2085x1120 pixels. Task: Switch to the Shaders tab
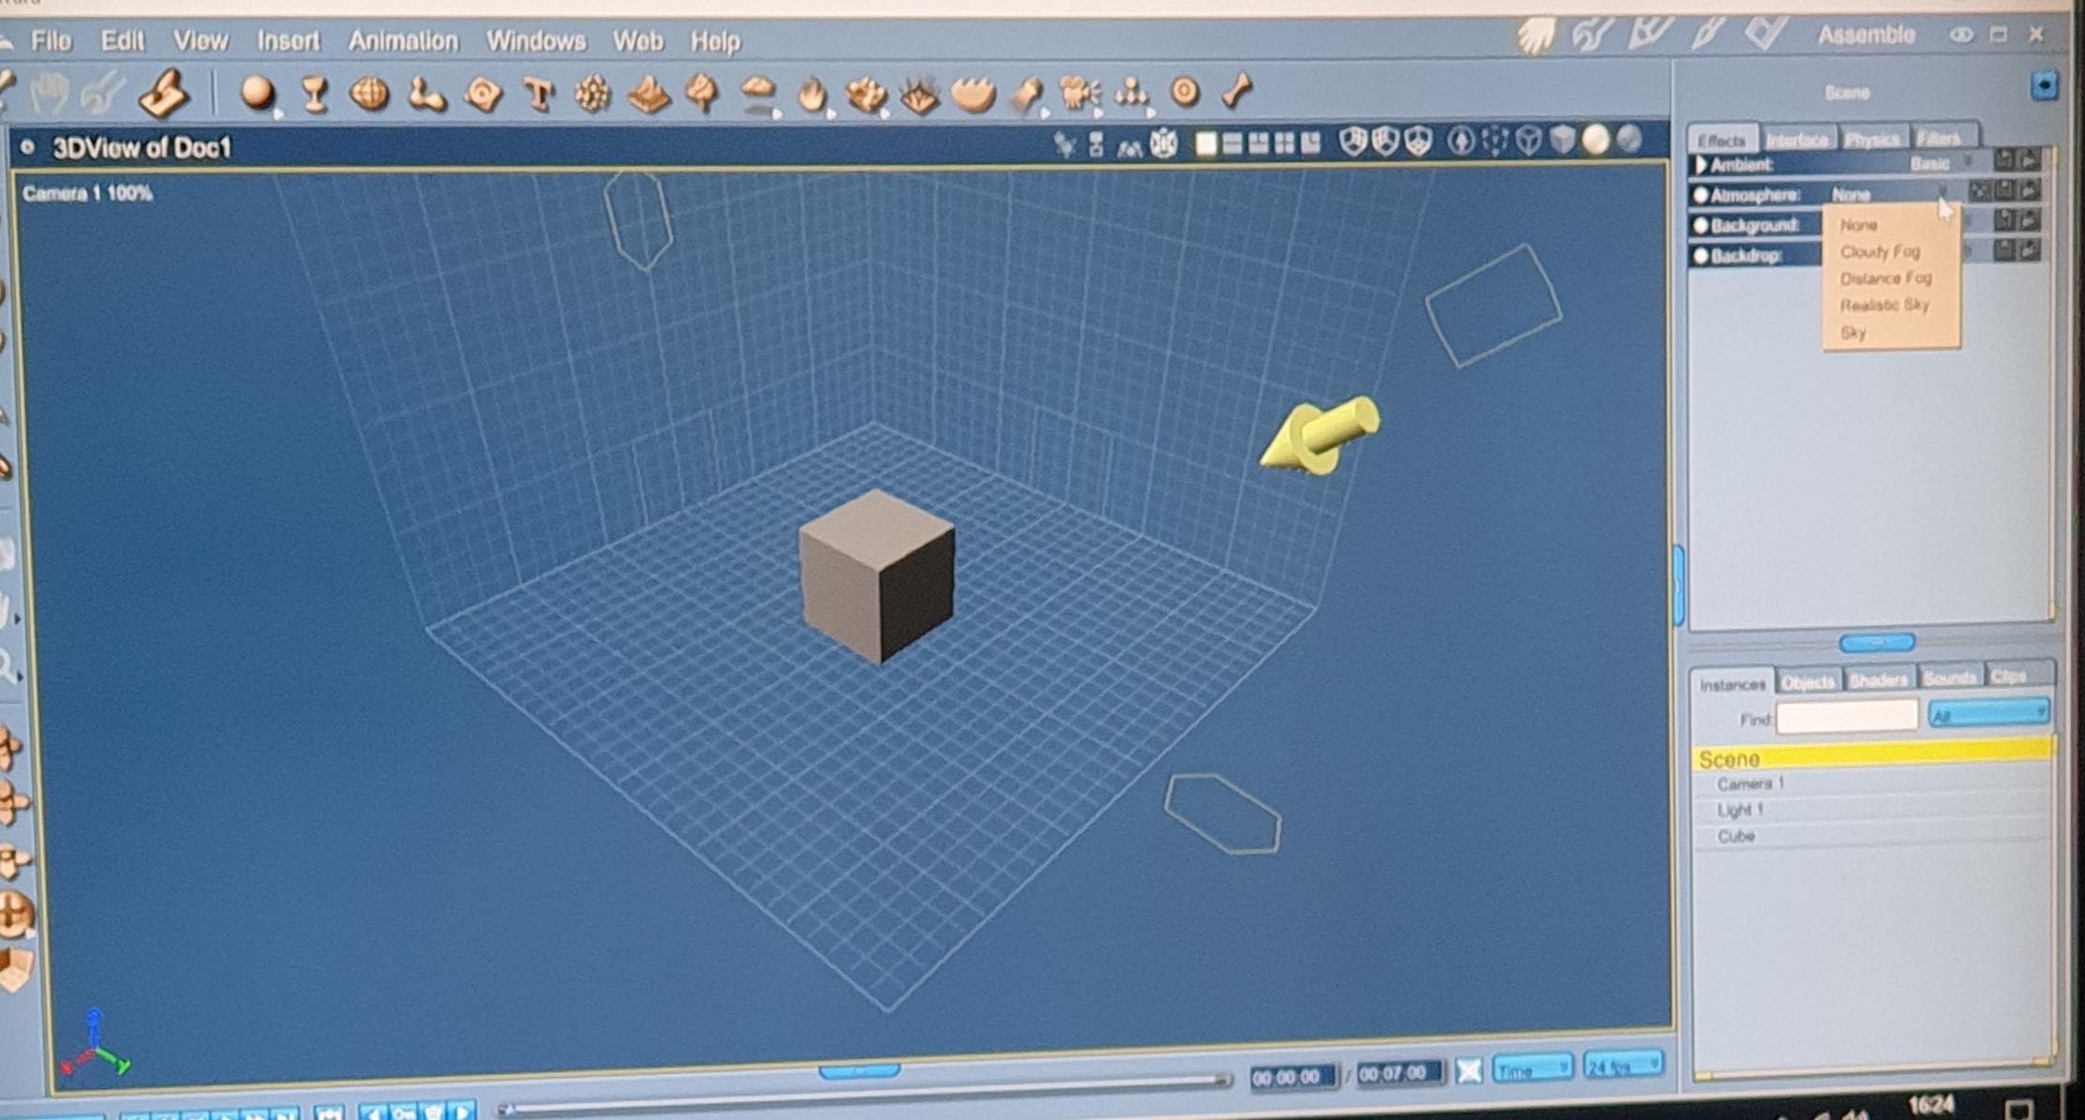click(x=1878, y=679)
